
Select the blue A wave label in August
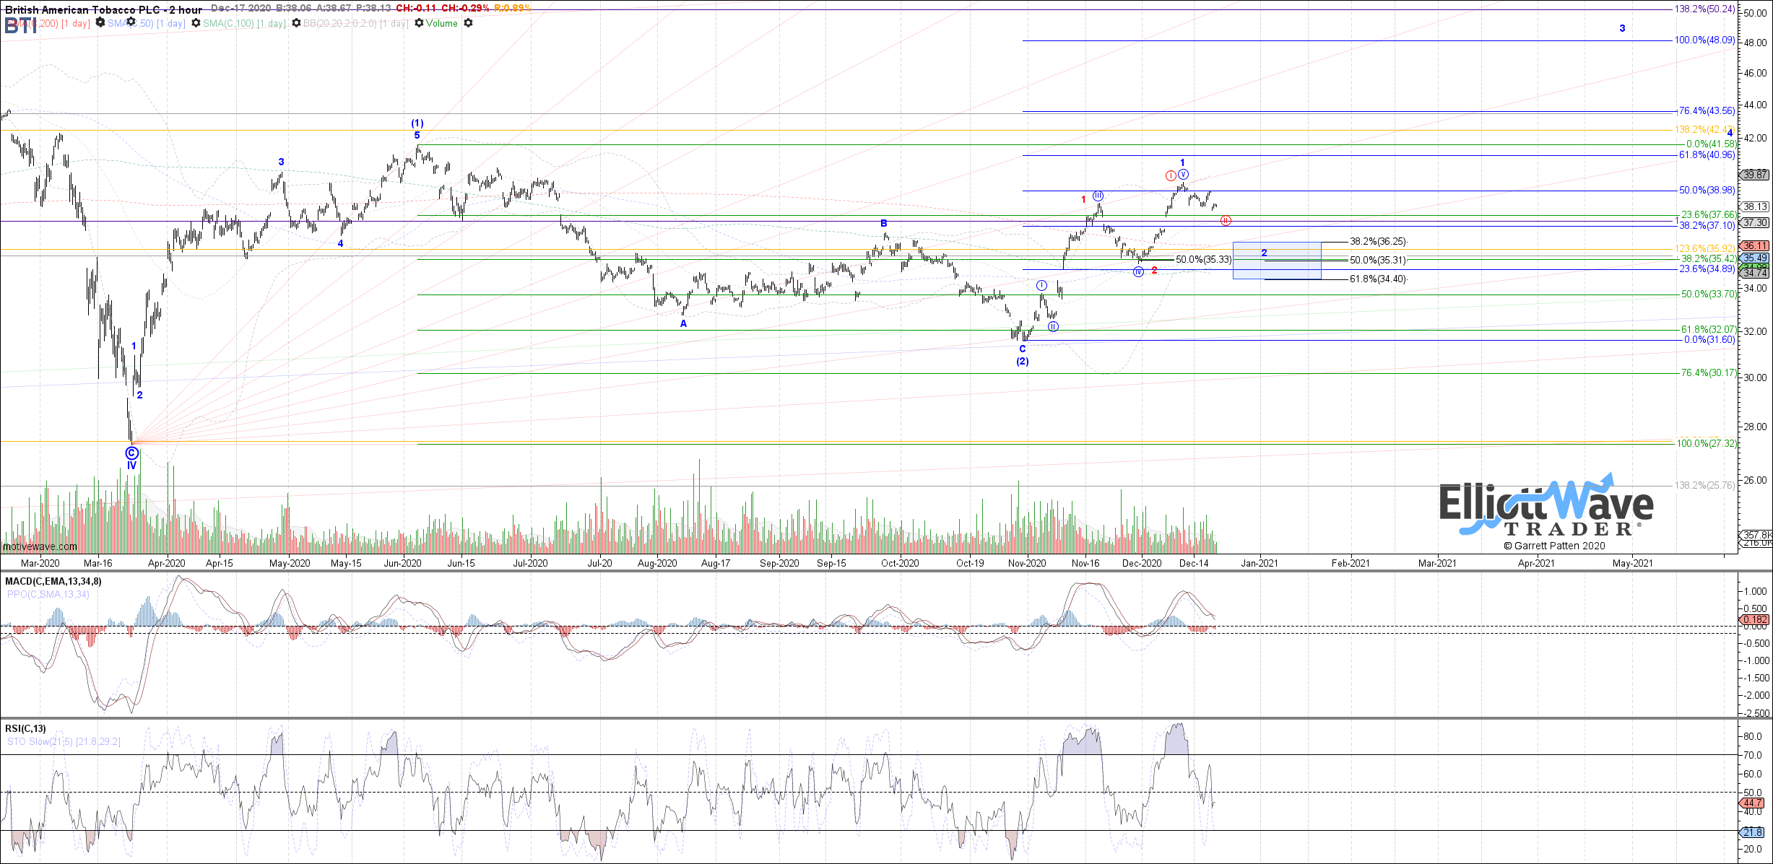tap(683, 323)
